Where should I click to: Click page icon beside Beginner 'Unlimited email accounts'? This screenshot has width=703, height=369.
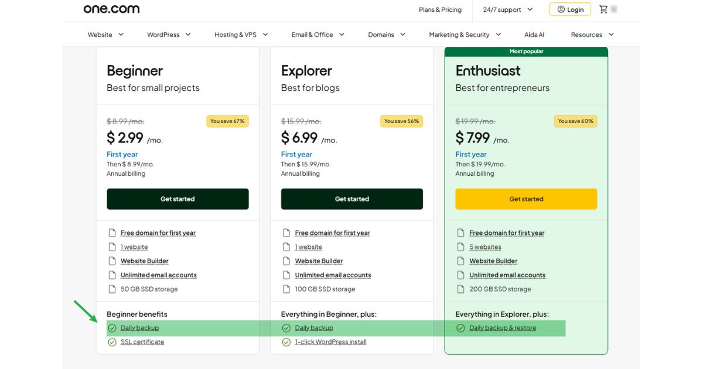(x=112, y=275)
